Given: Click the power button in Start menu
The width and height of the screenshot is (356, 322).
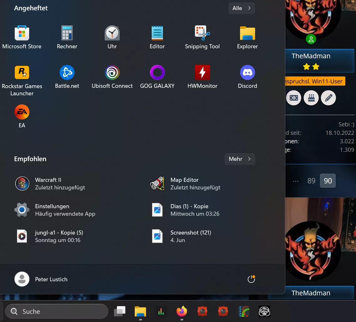Looking at the screenshot, I should 251,279.
